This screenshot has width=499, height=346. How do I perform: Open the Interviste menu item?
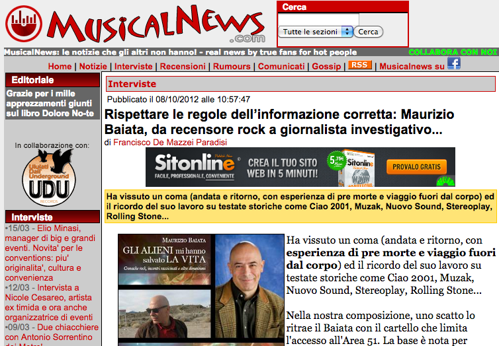pos(133,66)
